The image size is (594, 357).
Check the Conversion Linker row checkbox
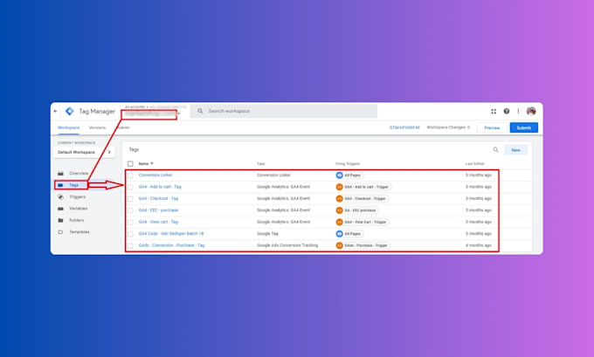[x=130, y=175]
